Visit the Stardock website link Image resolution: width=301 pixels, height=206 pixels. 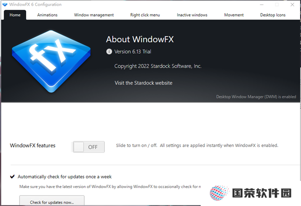143,83
